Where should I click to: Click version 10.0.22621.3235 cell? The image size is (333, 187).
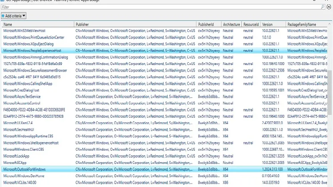point(273,156)
